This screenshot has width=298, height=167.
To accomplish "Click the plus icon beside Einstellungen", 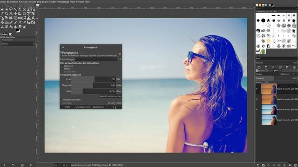I will point(119,59).
